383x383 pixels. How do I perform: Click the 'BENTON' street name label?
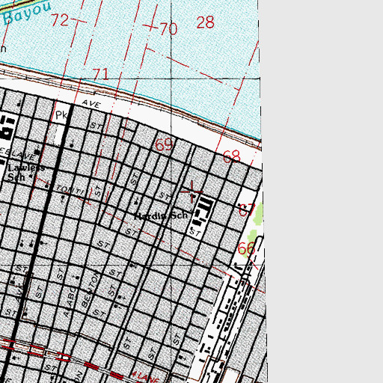tap(91, 289)
